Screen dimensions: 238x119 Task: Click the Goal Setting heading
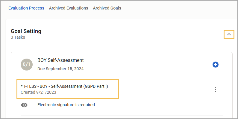[26, 31]
